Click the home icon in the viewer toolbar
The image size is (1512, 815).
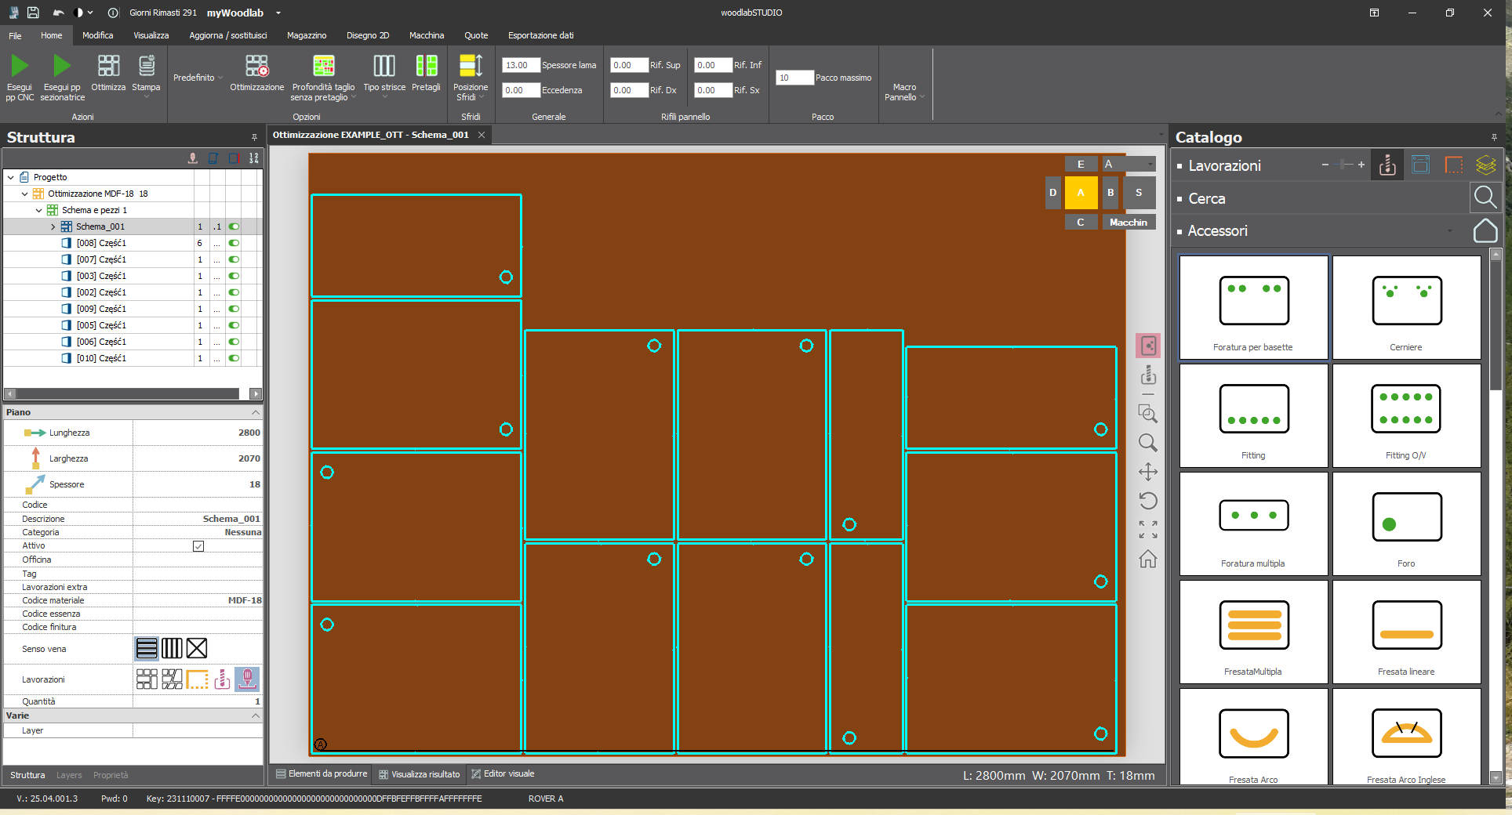1148,560
